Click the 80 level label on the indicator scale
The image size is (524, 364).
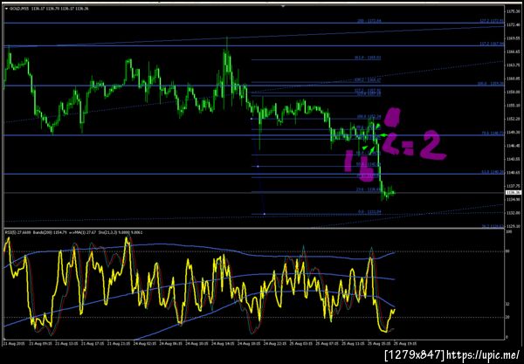[508, 251]
